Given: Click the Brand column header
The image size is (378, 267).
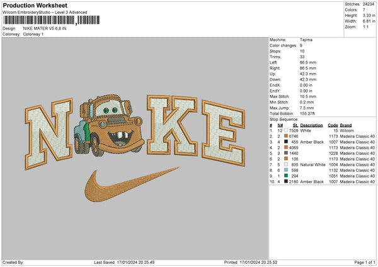Looking at the screenshot, I should 346,125.
